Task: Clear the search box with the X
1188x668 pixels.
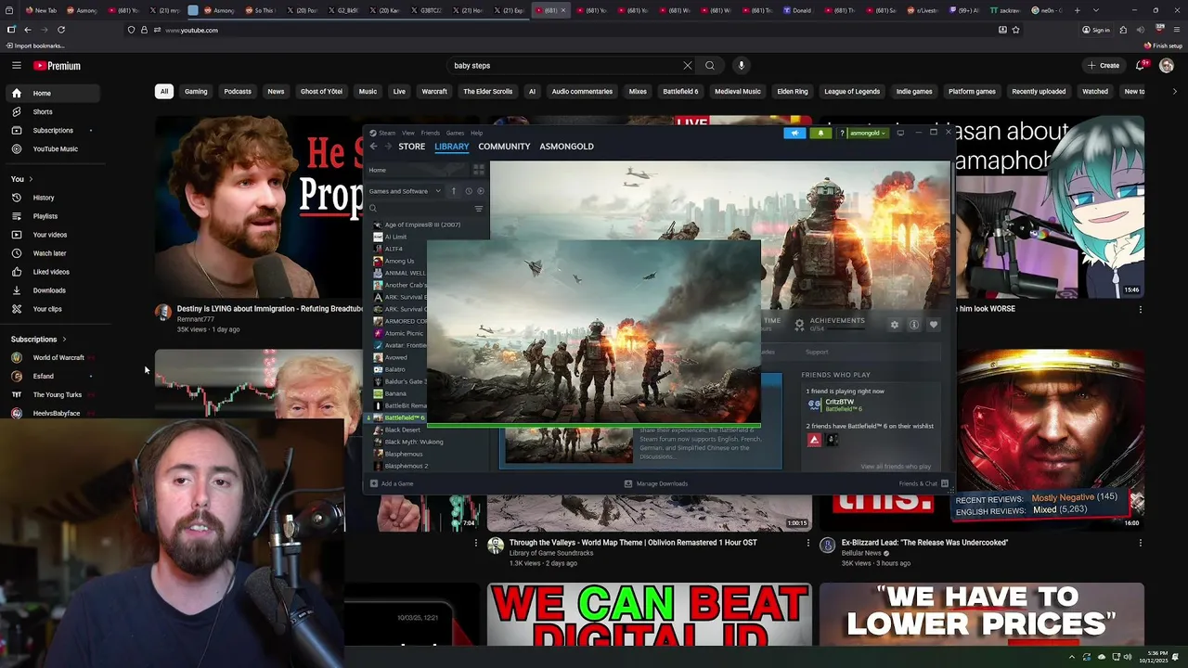Action: tap(687, 66)
